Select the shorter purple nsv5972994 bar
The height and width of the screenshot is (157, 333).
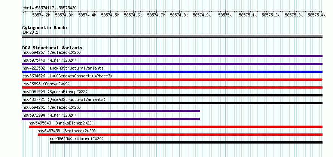pyautogui.click(x=111, y=119)
